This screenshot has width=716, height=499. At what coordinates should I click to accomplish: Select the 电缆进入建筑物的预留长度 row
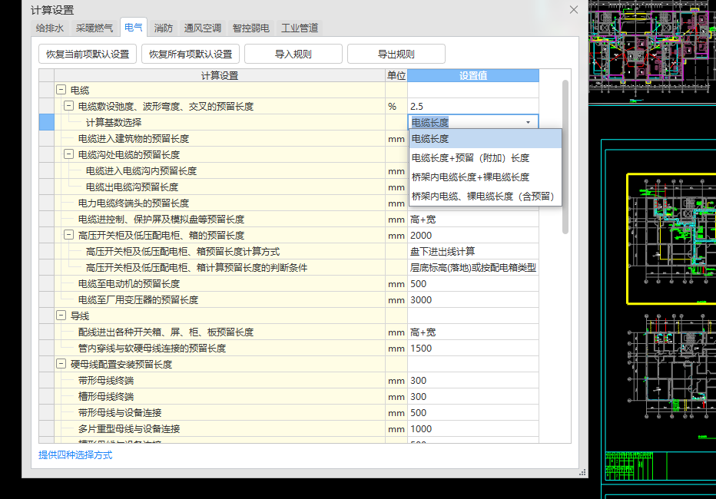220,139
